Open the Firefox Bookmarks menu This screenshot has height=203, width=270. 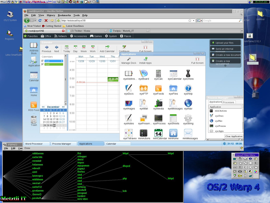[64, 15]
